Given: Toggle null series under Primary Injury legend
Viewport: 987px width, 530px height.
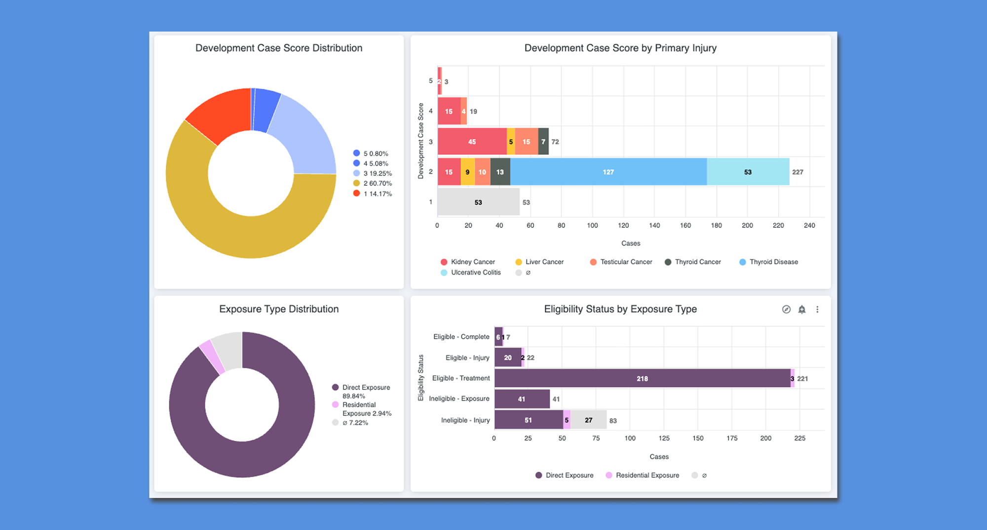Looking at the screenshot, I should [x=523, y=272].
